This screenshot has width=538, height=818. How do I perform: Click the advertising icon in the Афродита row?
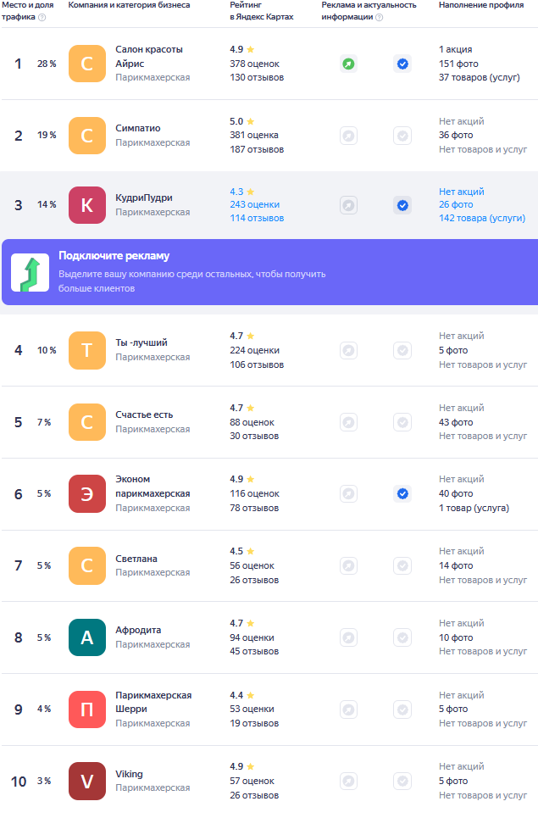click(348, 637)
